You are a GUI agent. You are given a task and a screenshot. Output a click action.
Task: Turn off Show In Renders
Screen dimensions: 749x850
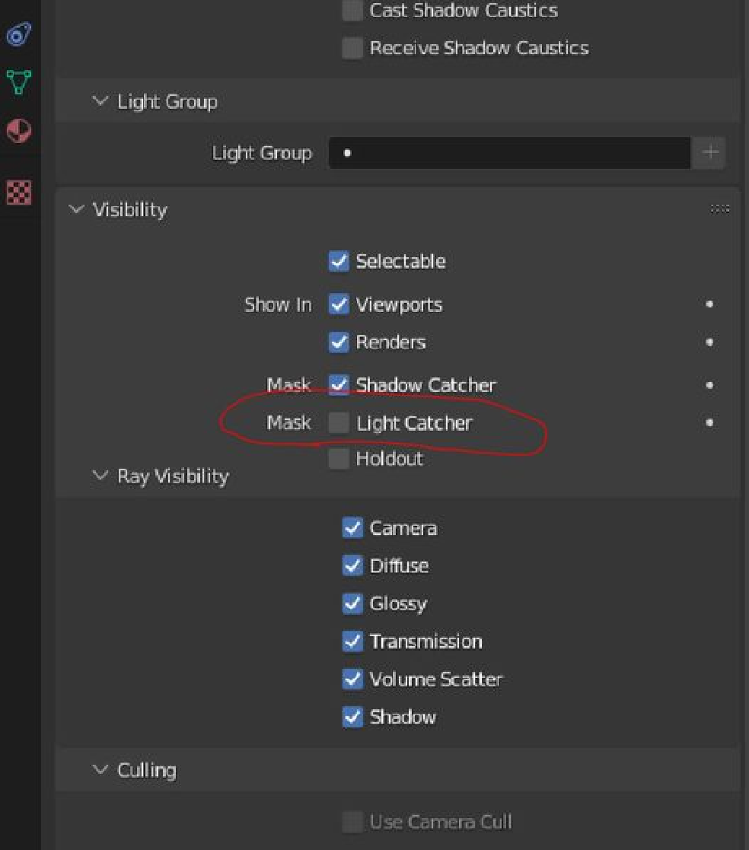(339, 342)
